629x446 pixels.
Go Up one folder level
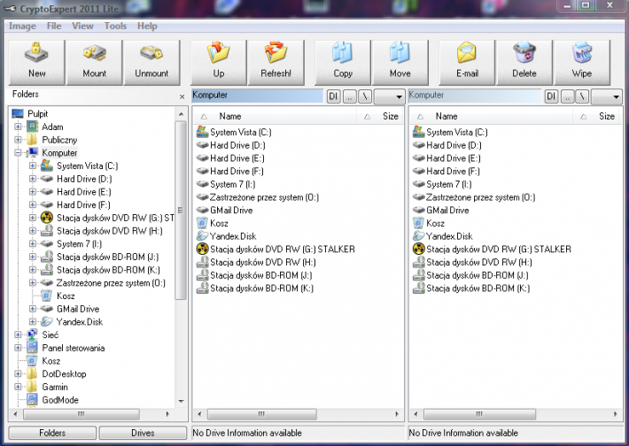tap(219, 63)
